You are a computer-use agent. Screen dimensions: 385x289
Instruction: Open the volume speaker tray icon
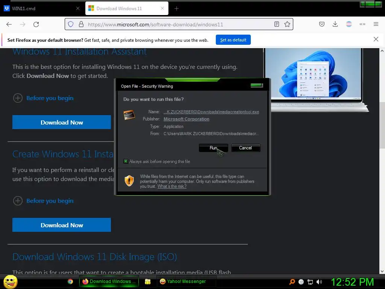click(x=319, y=282)
